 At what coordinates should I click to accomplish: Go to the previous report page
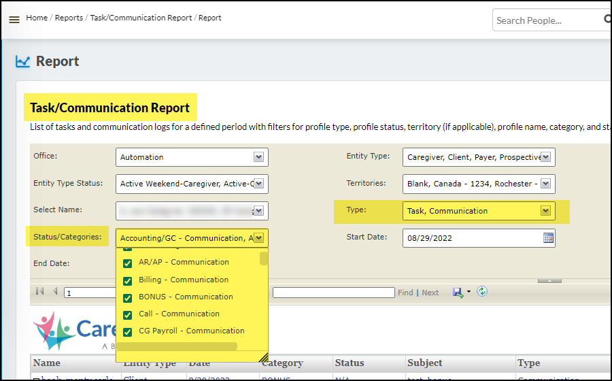55,292
